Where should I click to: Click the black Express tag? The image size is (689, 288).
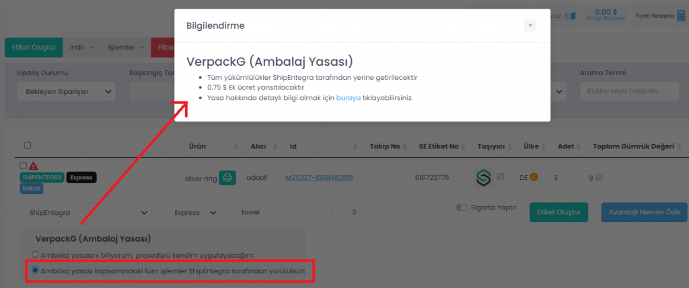coord(81,177)
